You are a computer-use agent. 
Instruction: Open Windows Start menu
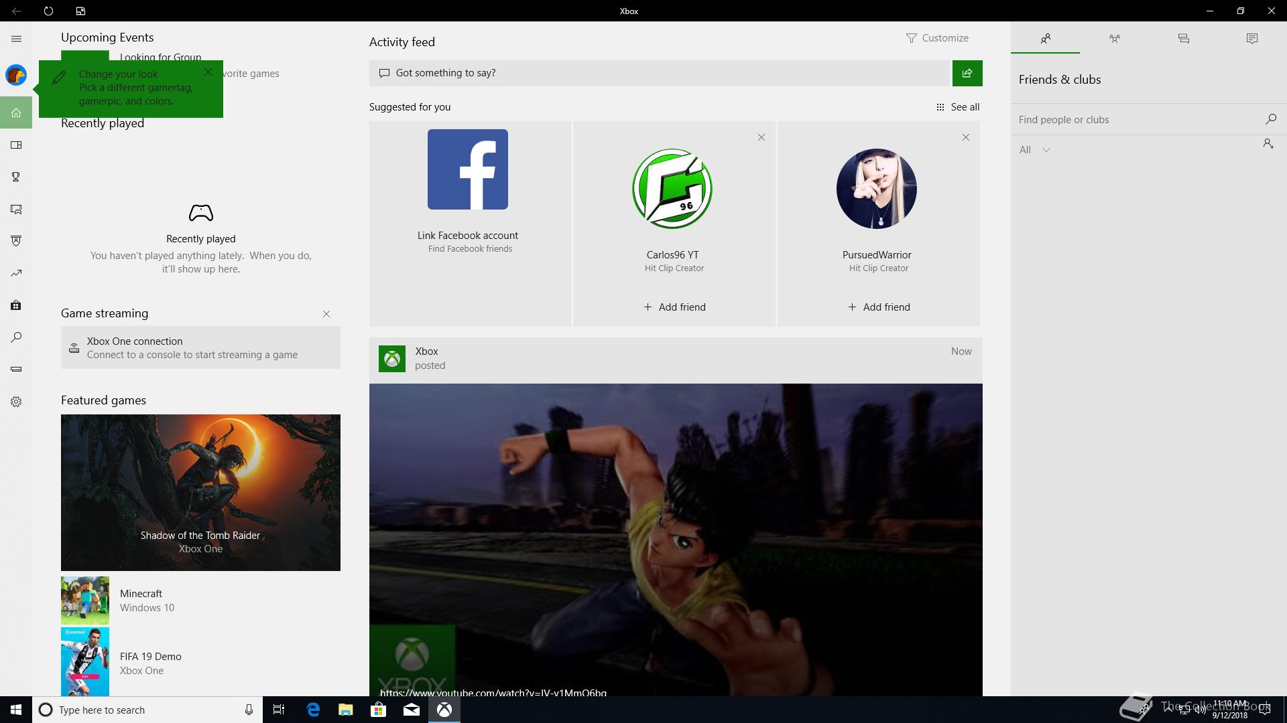point(16,710)
